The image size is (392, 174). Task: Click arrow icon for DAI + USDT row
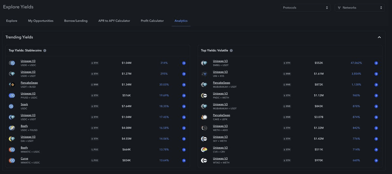184,139
